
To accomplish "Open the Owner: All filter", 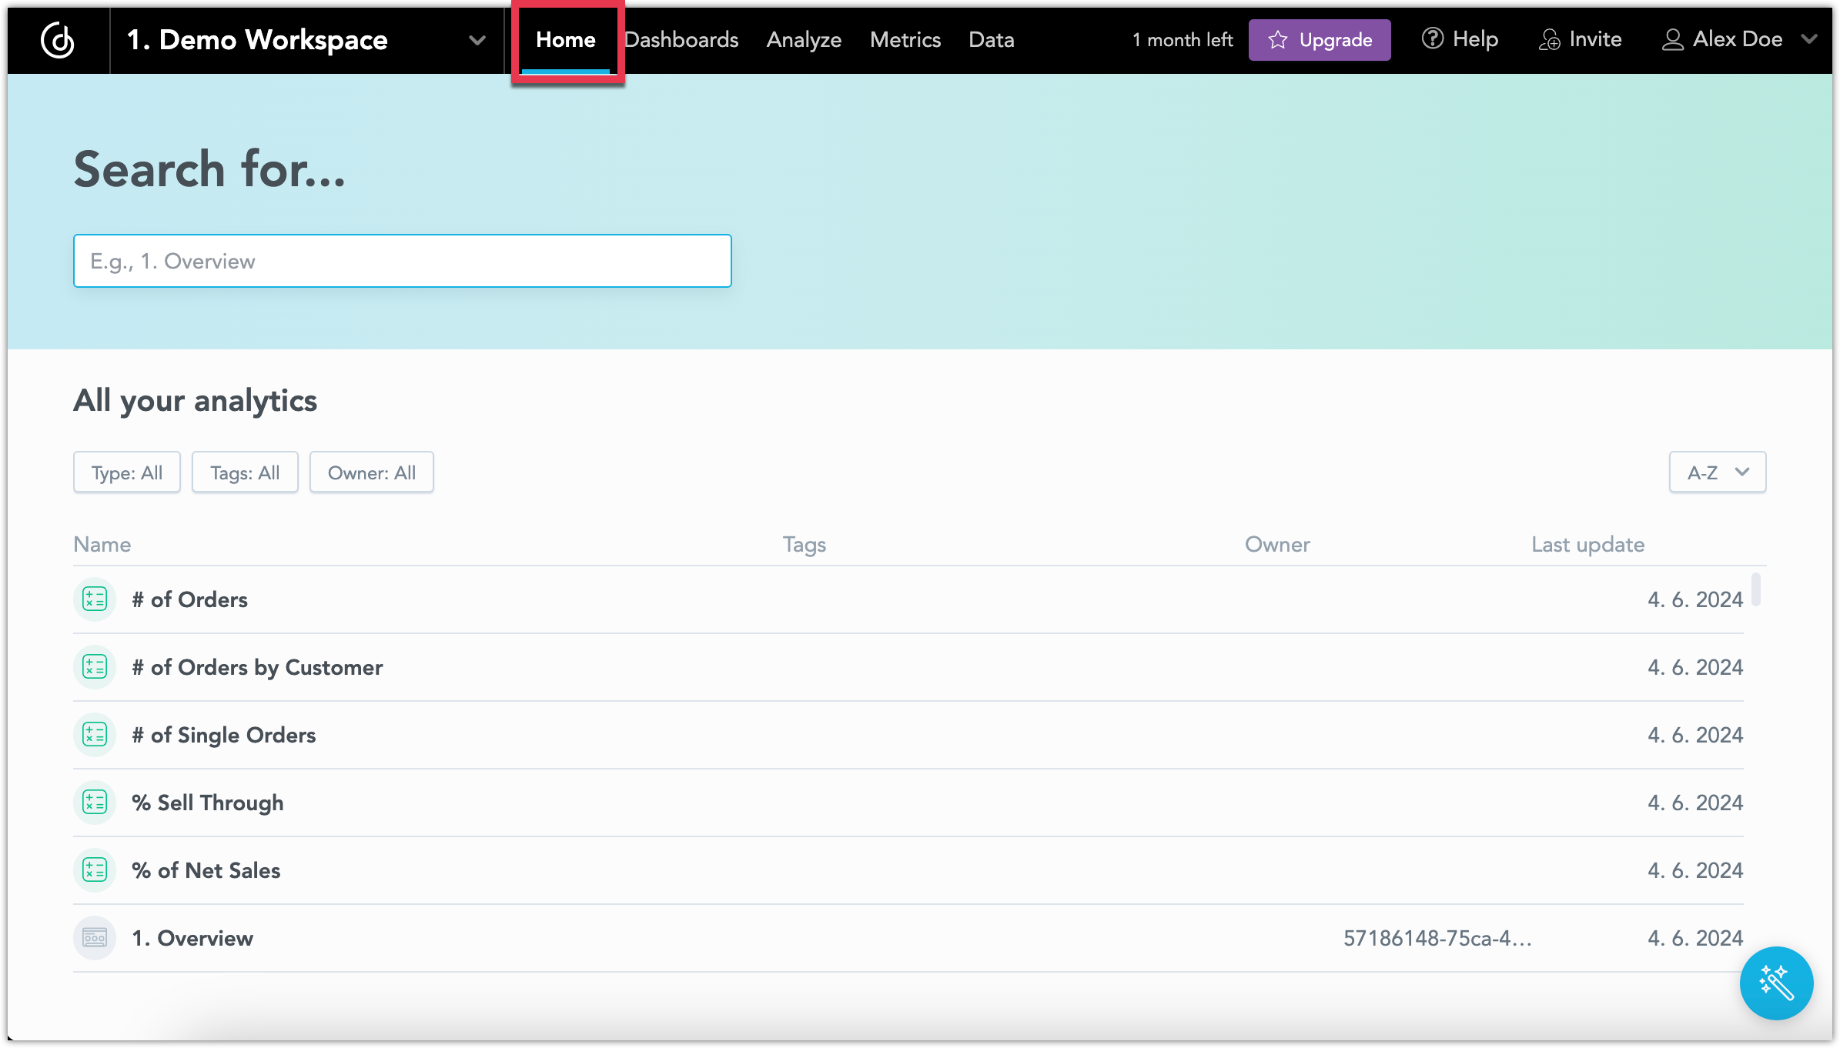I will (371, 472).
